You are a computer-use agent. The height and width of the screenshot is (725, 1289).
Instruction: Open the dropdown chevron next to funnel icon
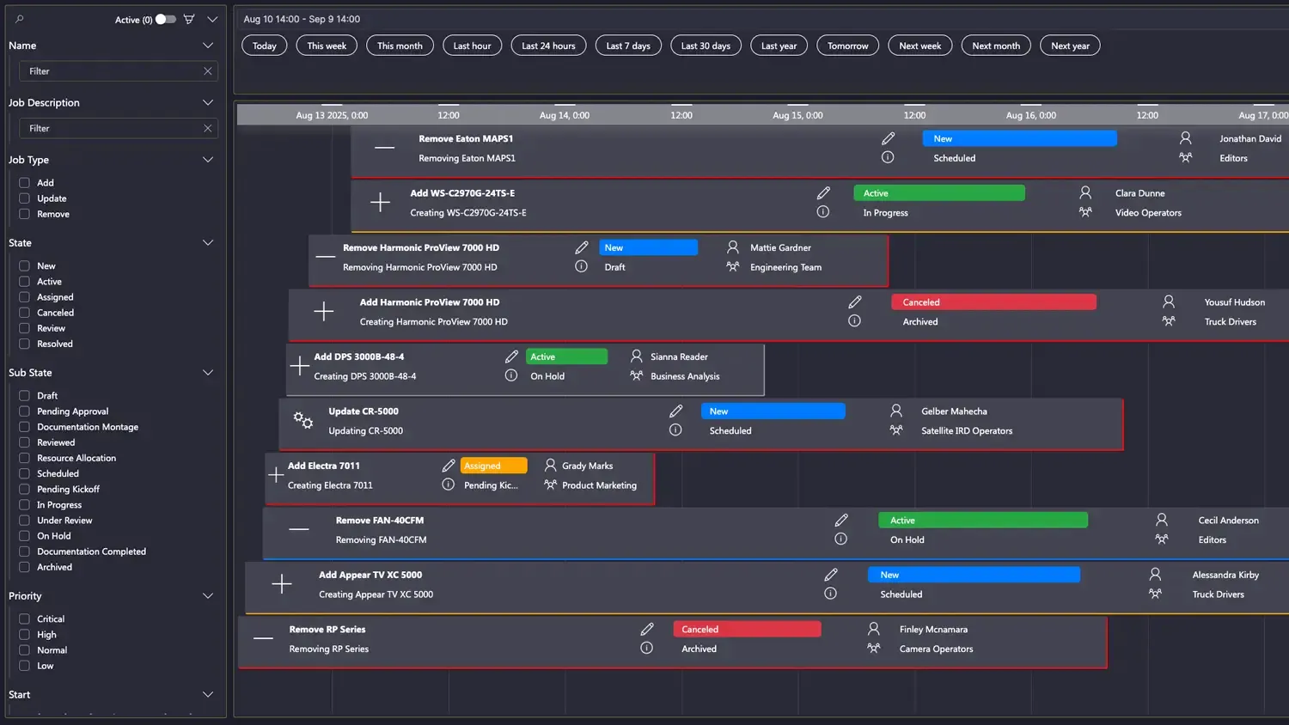click(212, 19)
